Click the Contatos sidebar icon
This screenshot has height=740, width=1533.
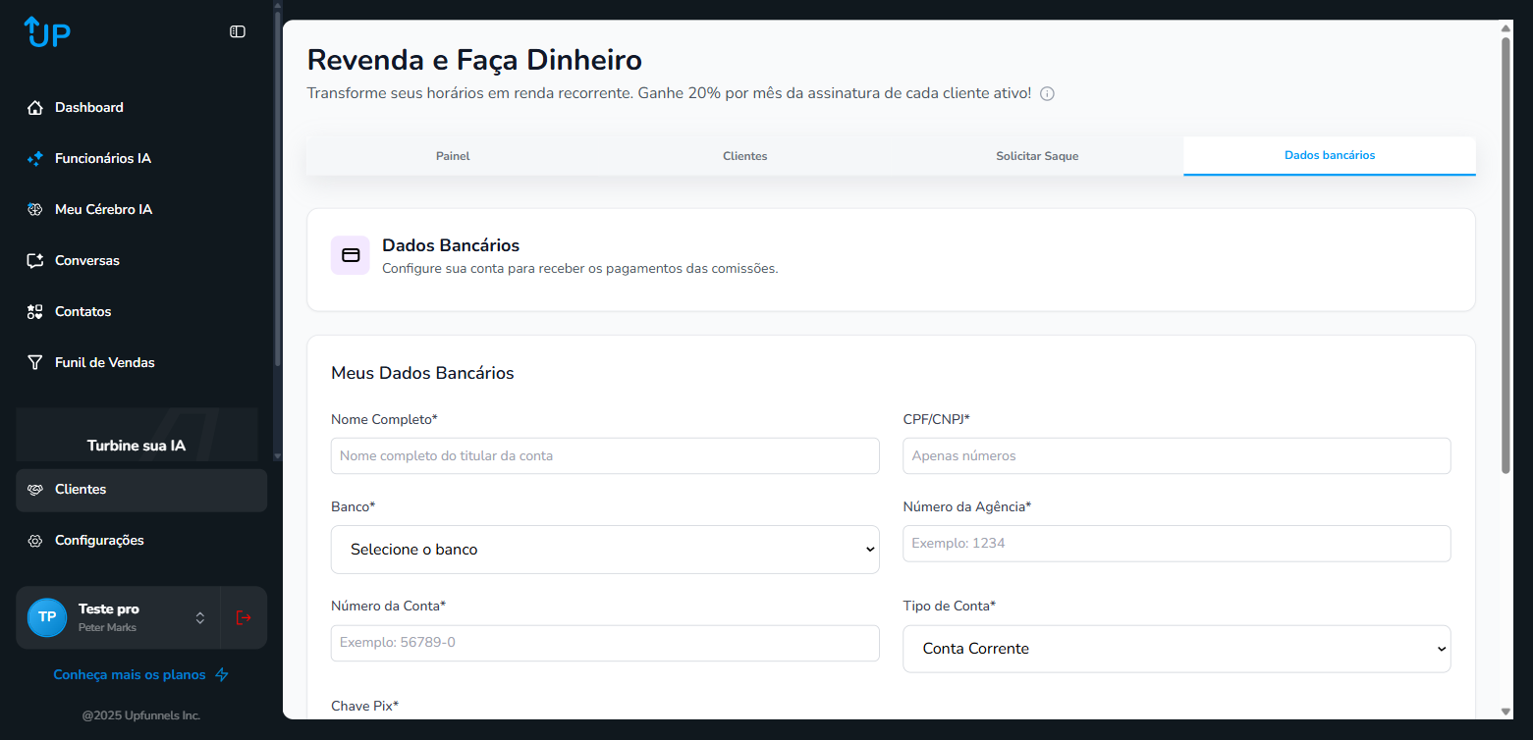click(x=35, y=312)
